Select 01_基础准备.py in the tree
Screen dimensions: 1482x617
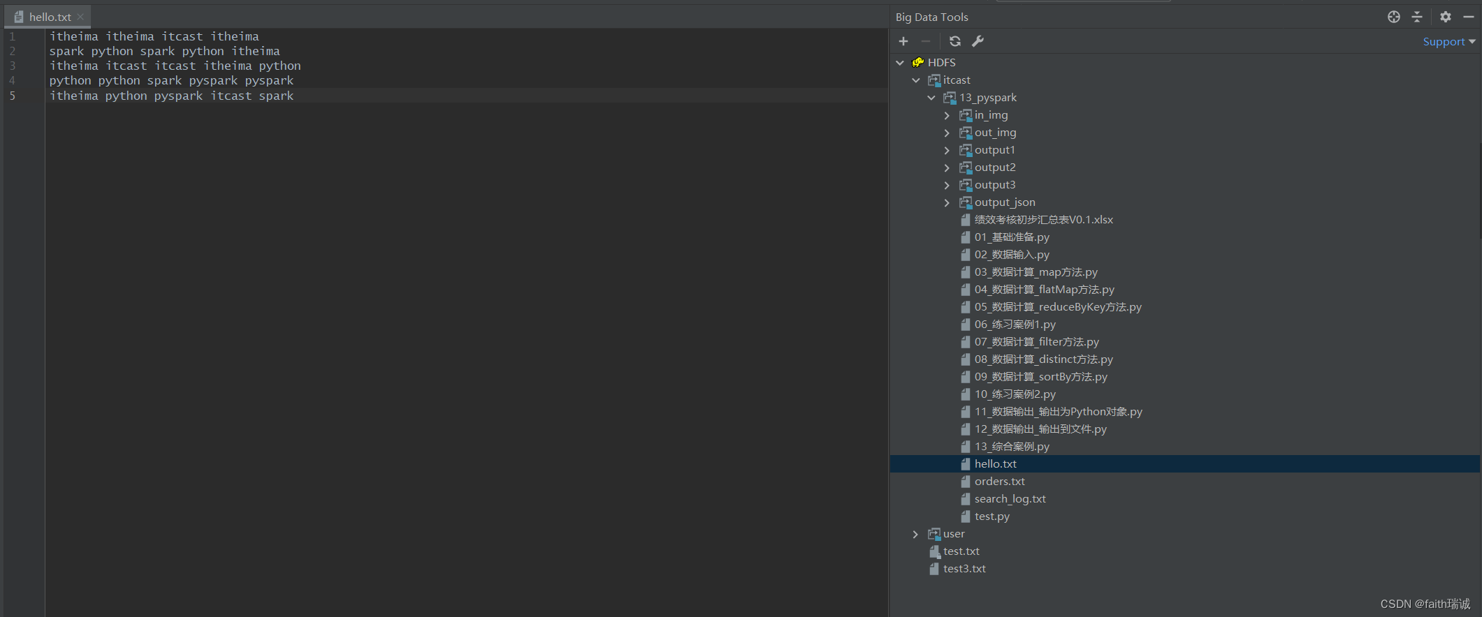pos(1012,237)
